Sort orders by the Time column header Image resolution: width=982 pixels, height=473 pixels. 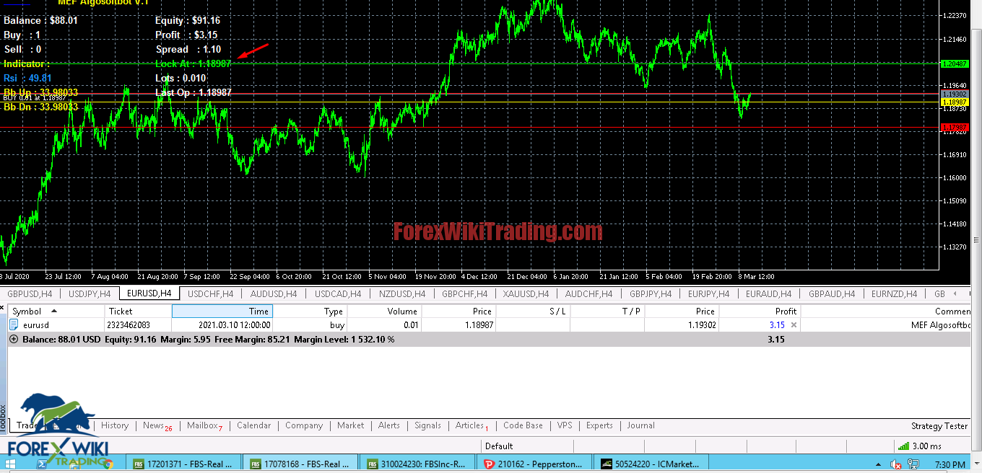tap(222, 311)
